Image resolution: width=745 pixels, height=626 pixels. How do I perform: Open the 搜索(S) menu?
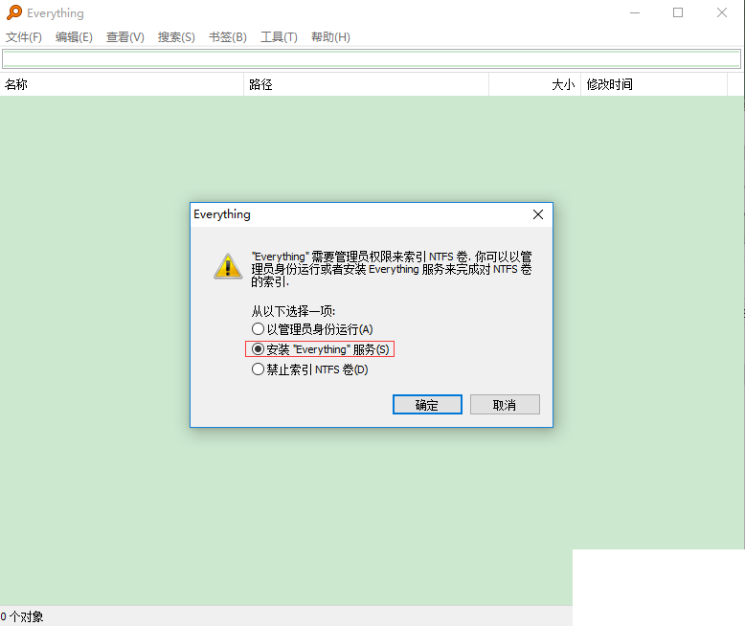pos(176,37)
